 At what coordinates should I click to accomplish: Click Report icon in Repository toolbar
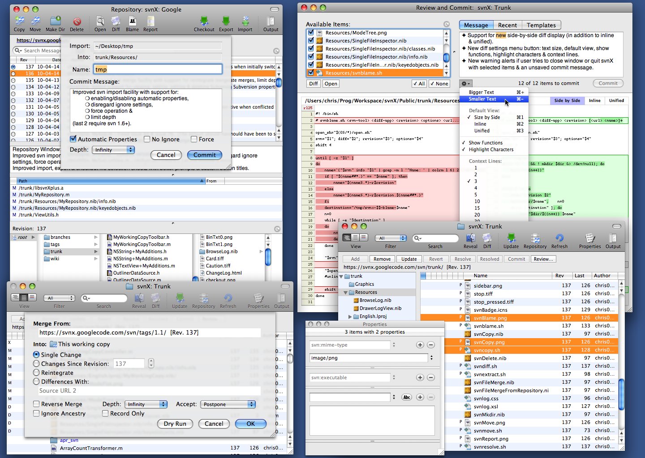click(150, 21)
